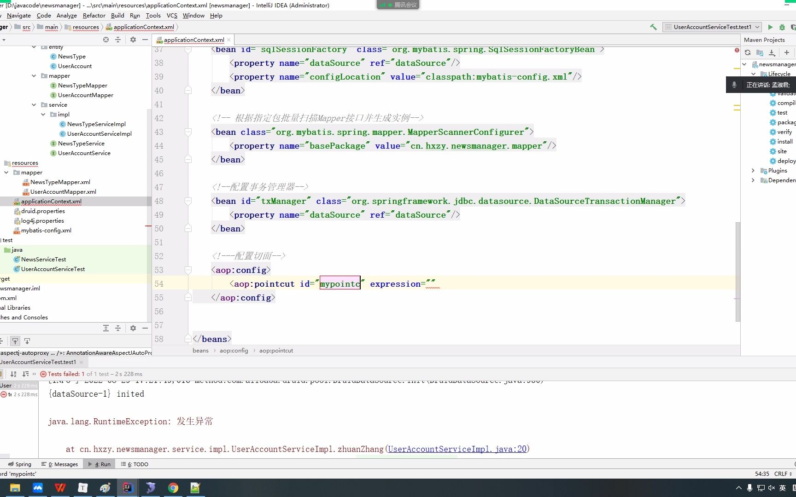The image size is (796, 497).
Task: Collapse newsmanager node in Maven Projects
Action: click(744, 64)
